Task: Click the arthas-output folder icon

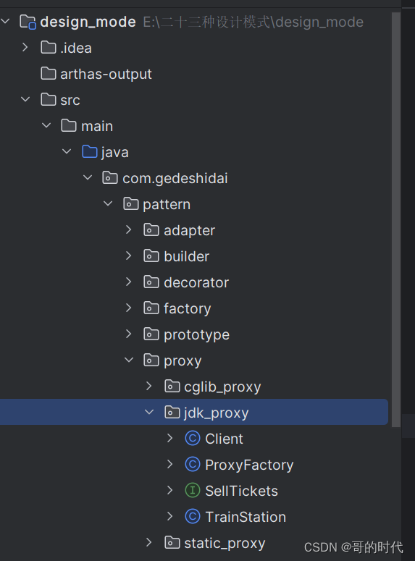Action: pyautogui.click(x=49, y=74)
